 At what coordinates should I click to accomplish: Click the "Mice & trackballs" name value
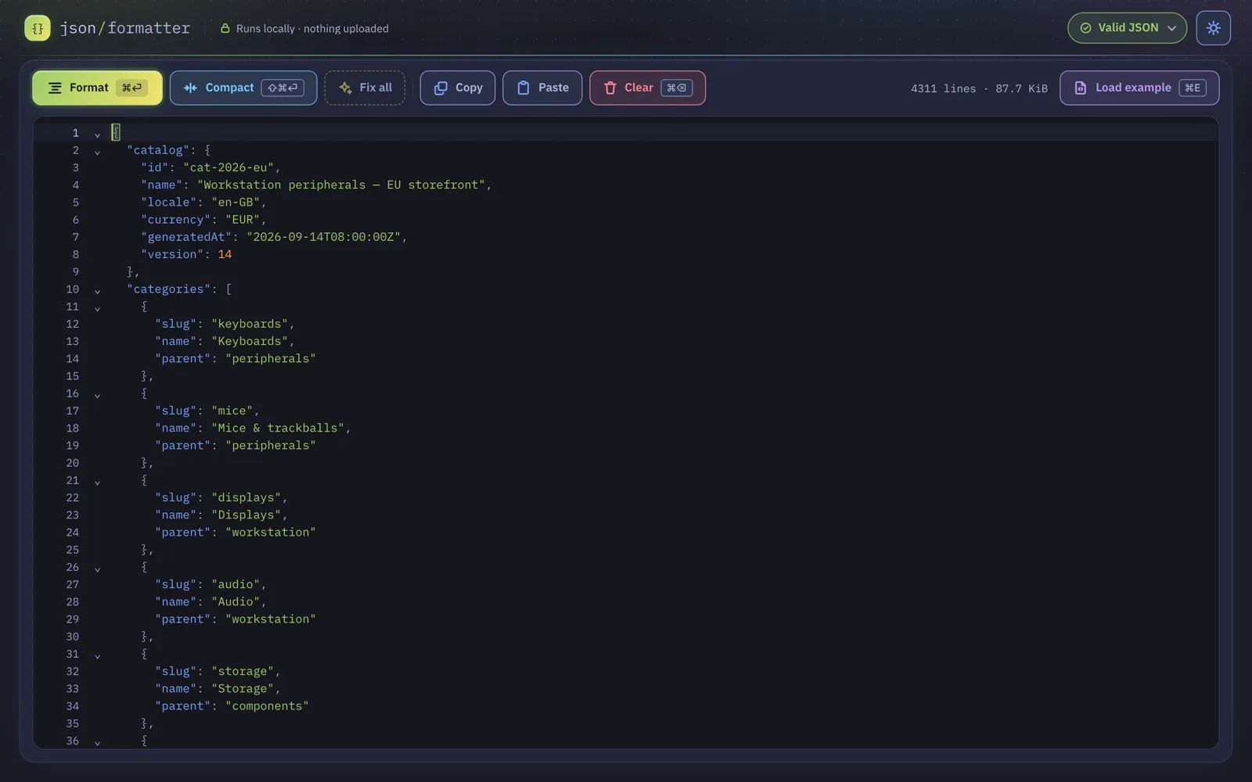pyautogui.click(x=278, y=428)
